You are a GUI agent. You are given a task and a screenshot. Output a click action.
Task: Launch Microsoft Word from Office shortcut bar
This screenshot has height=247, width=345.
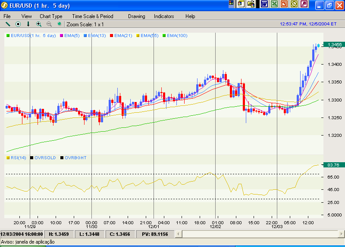(x=264, y=4)
